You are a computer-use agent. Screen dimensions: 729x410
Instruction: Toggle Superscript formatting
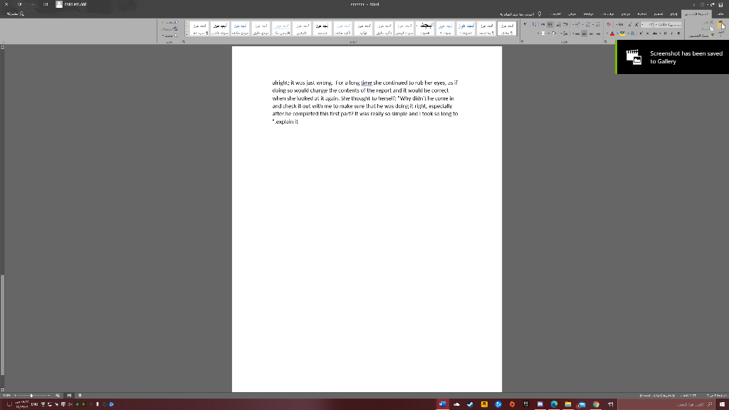[641, 33]
